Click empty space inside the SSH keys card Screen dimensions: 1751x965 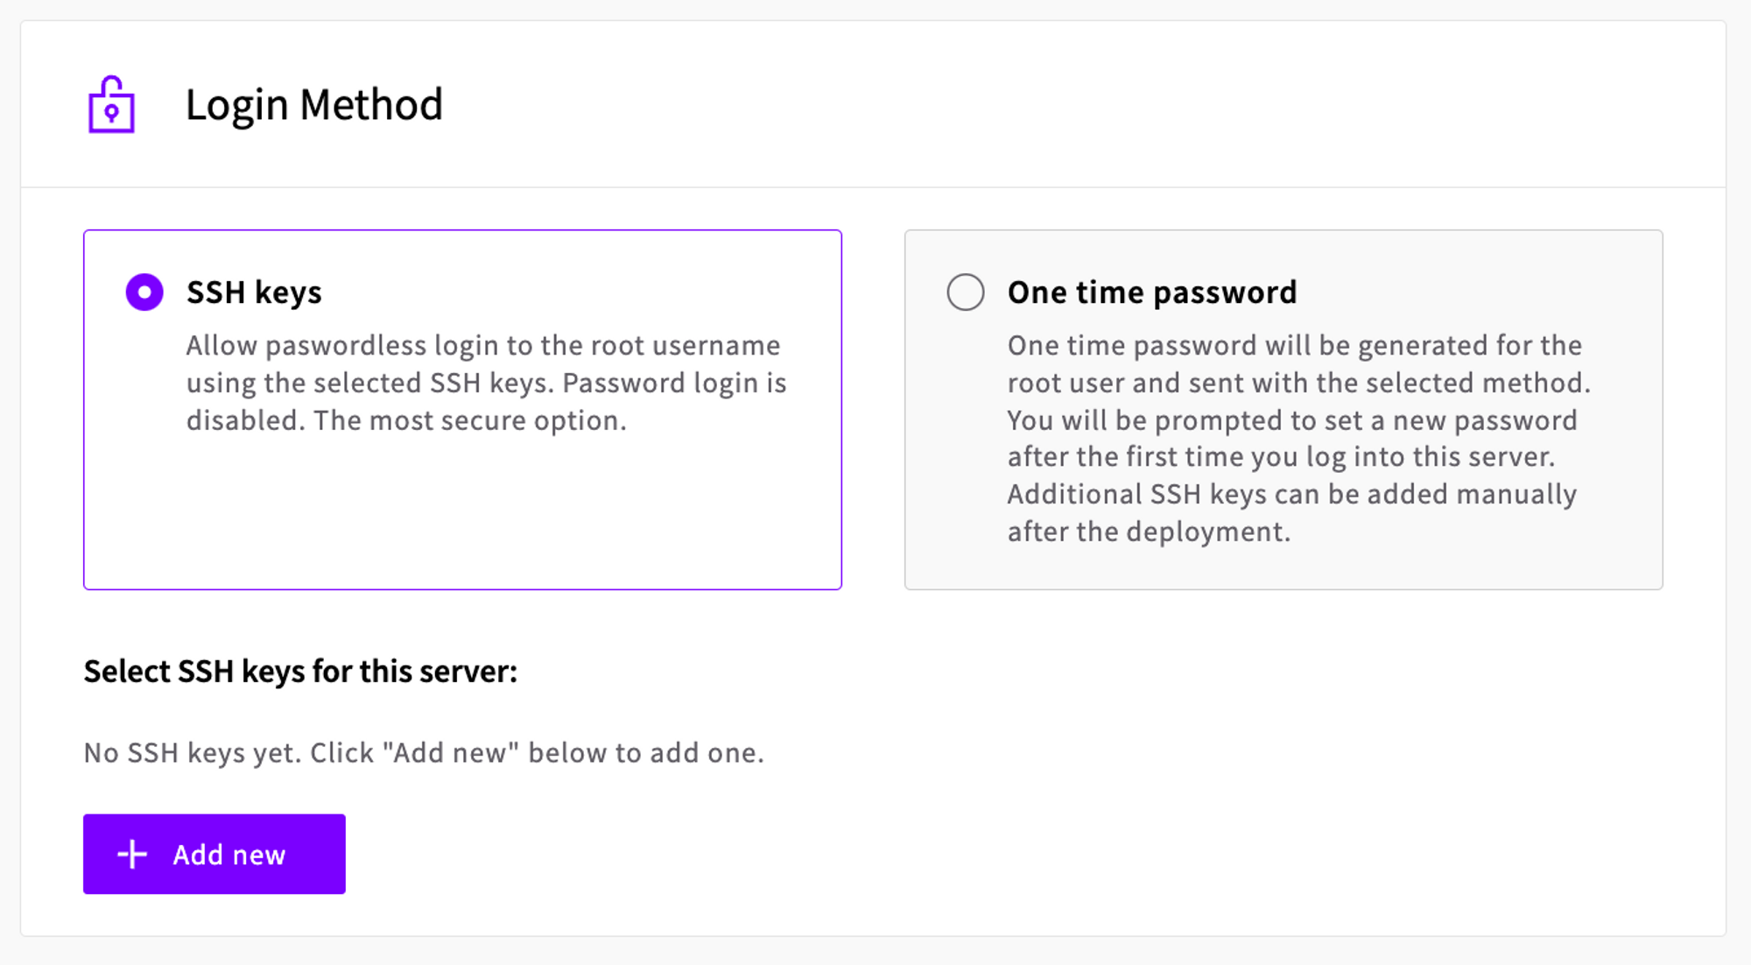pyautogui.click(x=462, y=517)
